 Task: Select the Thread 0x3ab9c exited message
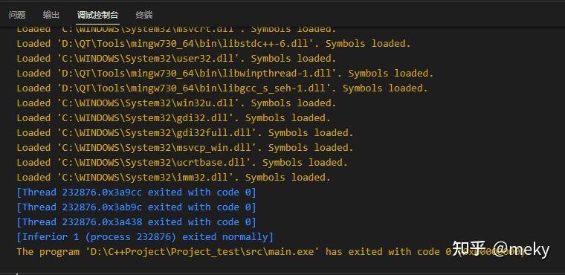click(136, 207)
